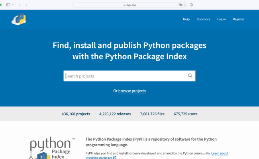Toggle the Safari sidebar icon
Image resolution: width=259 pixels, height=159 pixels.
pyautogui.click(x=8, y=5)
